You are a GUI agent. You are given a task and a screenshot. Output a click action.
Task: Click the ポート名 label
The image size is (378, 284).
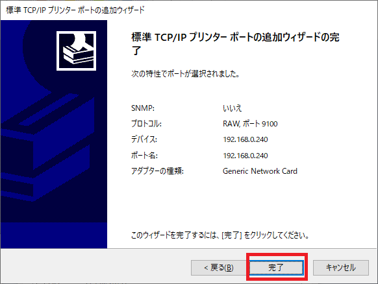144,156
